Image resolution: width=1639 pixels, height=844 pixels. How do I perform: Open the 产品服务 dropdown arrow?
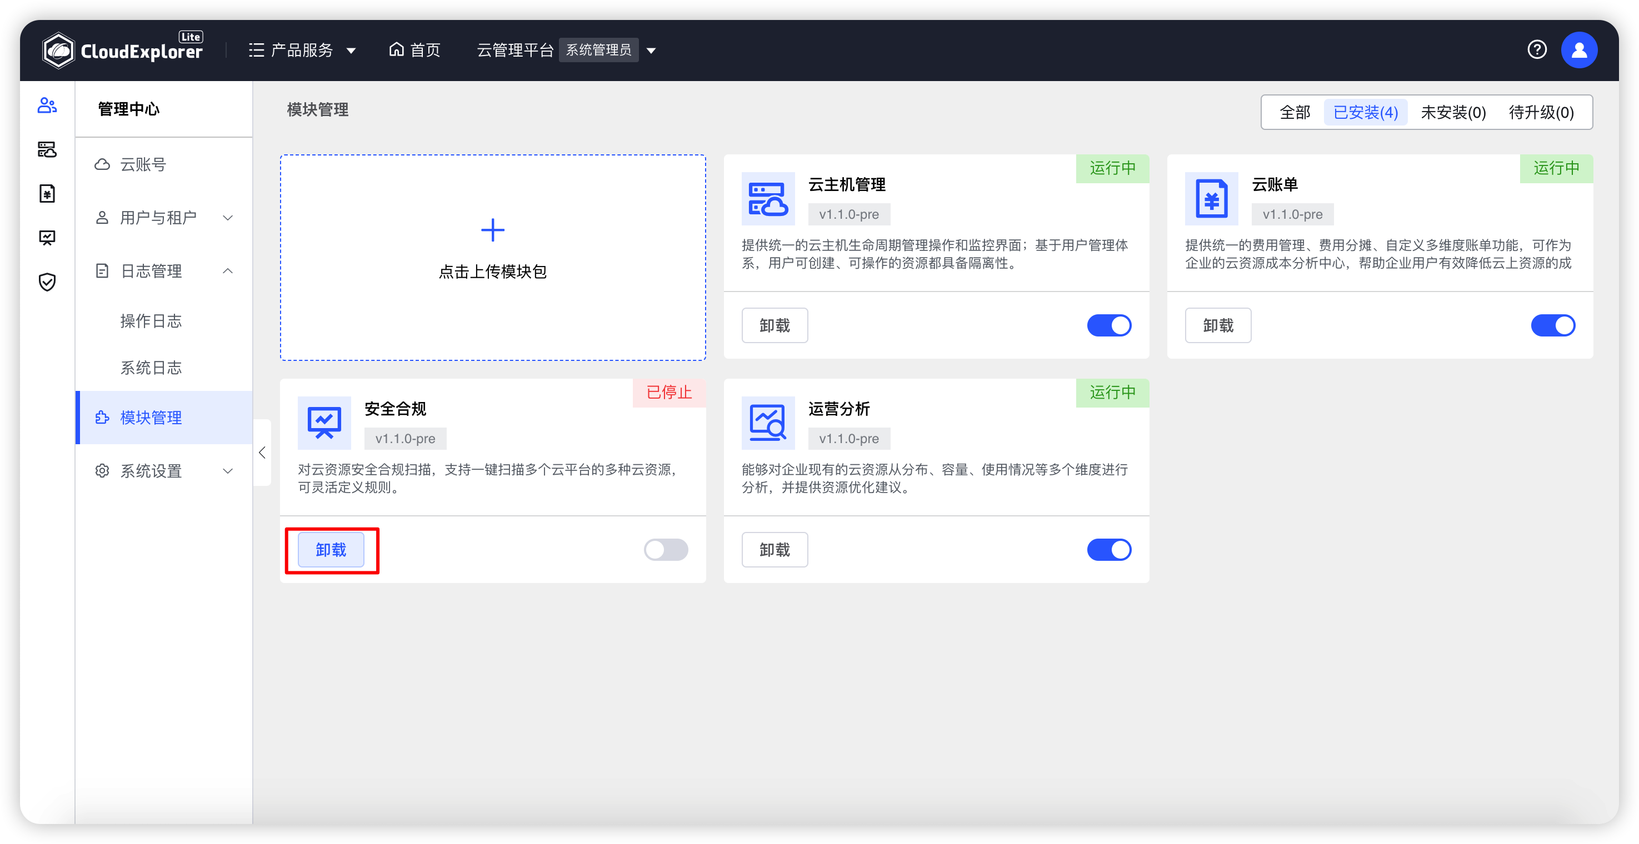click(x=351, y=51)
